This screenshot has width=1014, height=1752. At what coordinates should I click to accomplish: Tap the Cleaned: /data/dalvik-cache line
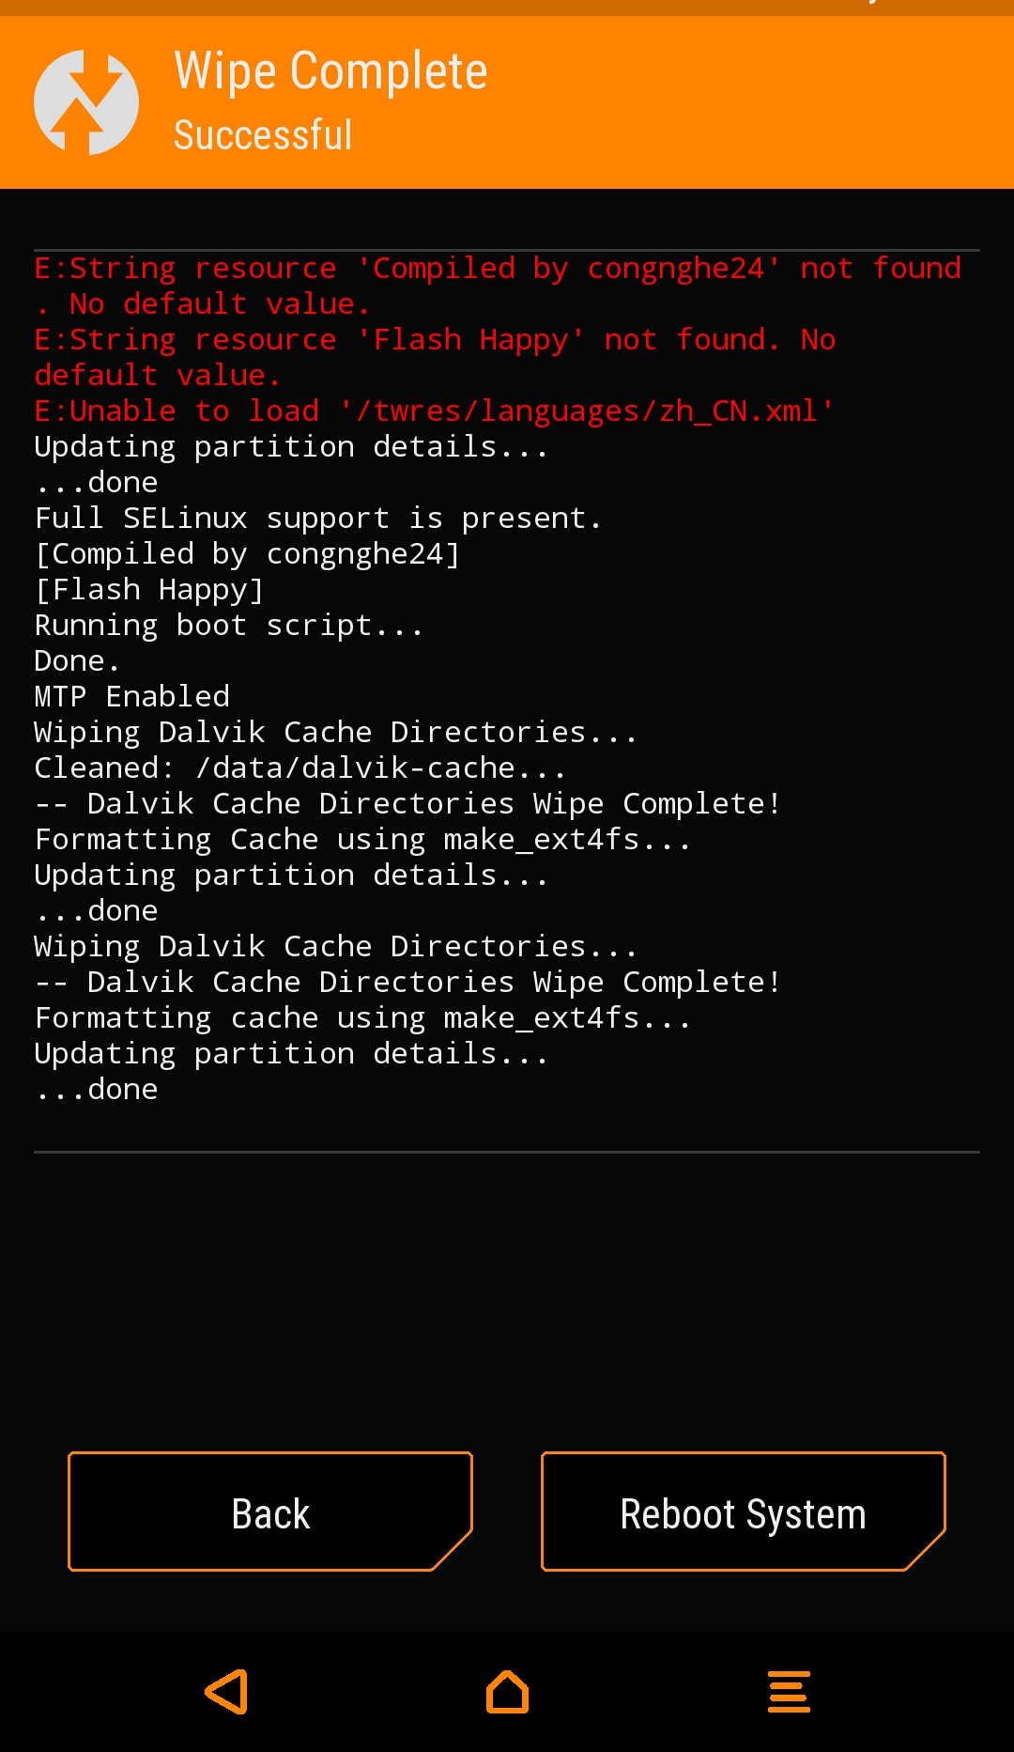tap(300, 768)
